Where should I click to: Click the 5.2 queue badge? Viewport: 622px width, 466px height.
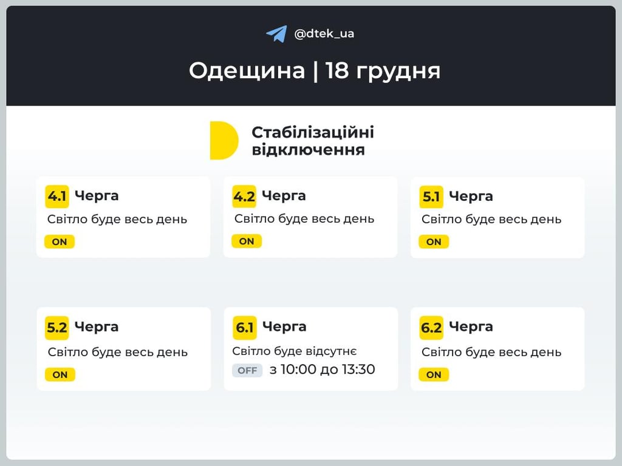click(x=58, y=327)
